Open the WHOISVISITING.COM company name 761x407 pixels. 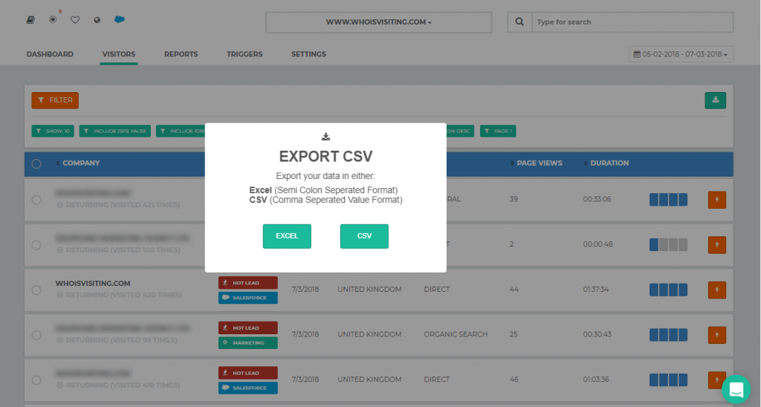[x=93, y=283]
